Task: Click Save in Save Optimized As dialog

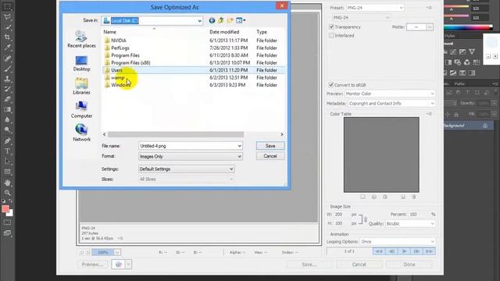Action: [270, 146]
